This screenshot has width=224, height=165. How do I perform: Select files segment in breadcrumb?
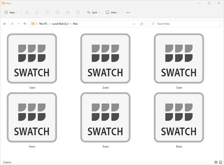pos(75,24)
